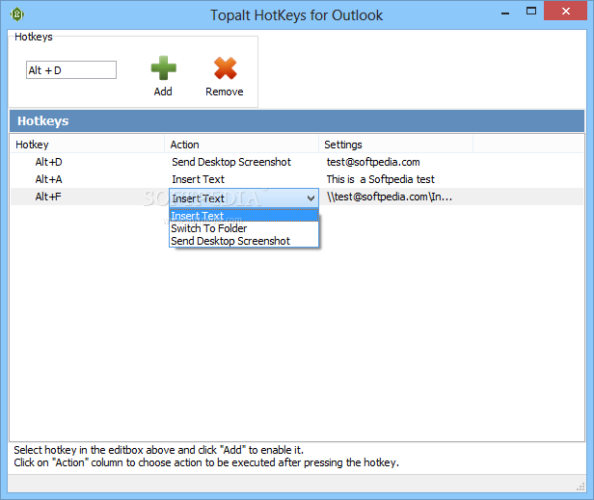Click the Topalt app icon in title bar
The width and height of the screenshot is (594, 500).
[x=17, y=14]
